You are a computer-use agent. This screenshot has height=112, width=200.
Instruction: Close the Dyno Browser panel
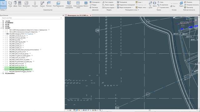pyautogui.click(x=63, y=15)
